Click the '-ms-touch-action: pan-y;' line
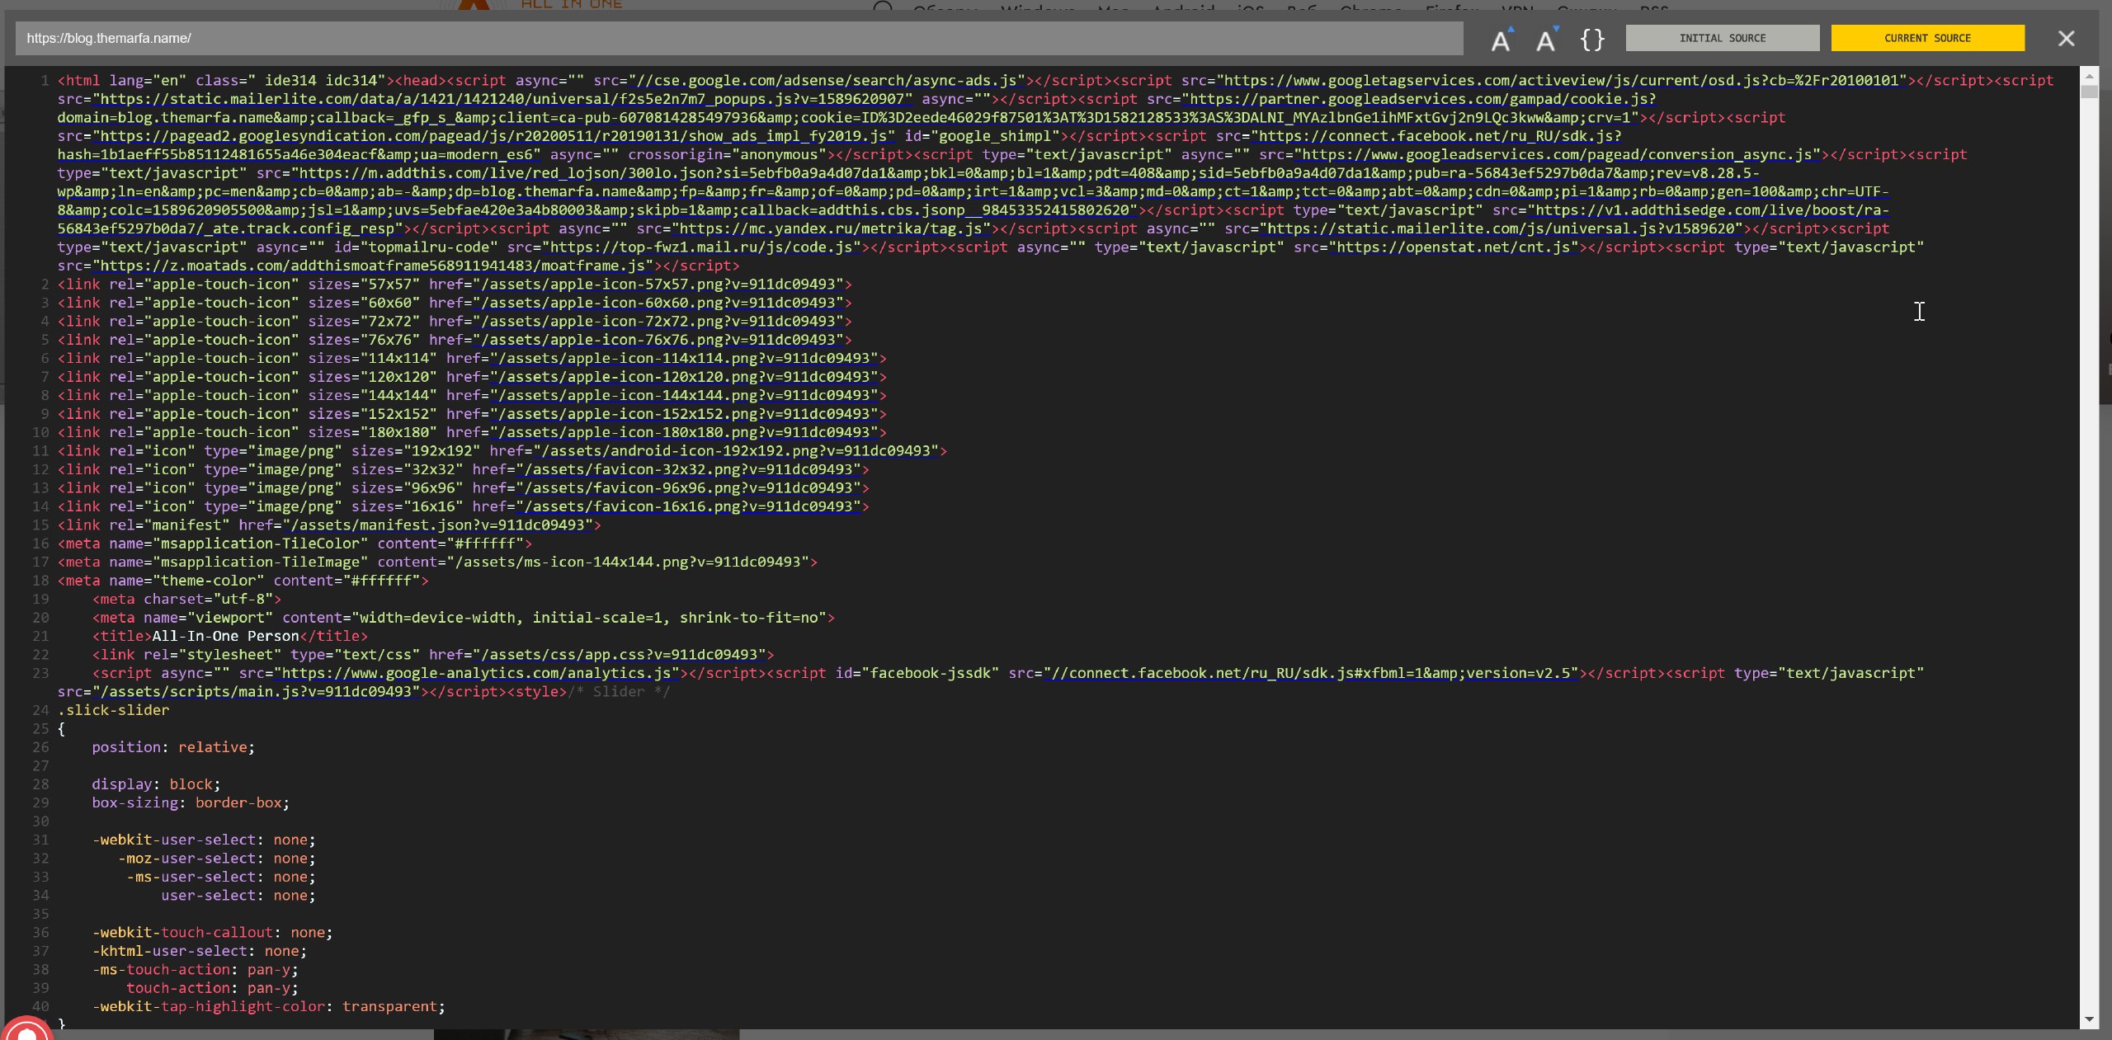Image resolution: width=2112 pixels, height=1040 pixels. [195, 970]
